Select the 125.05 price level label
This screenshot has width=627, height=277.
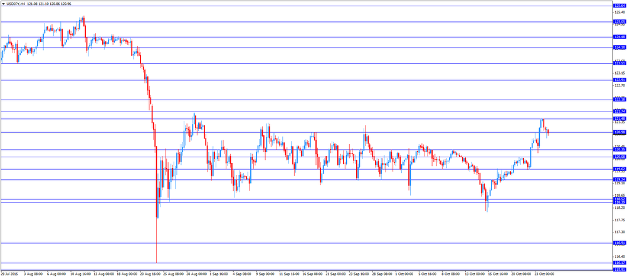point(619,21)
